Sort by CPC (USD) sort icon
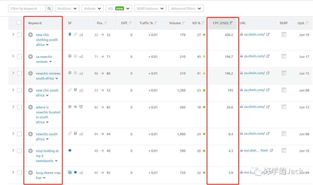This screenshot has width=313, height=185. pos(231,23)
